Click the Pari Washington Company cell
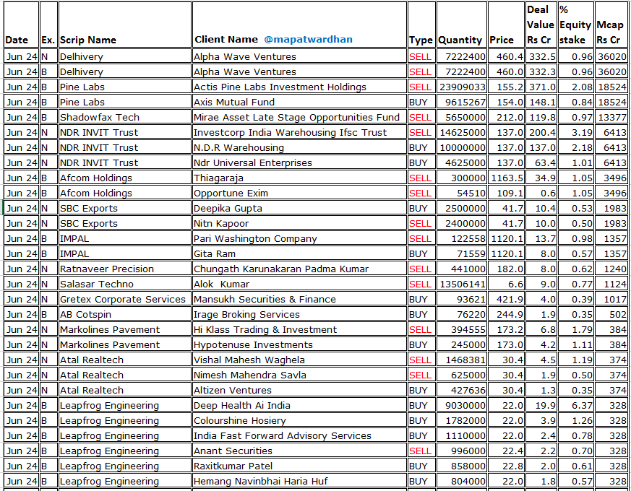Image resolution: width=631 pixels, height=491 pixels. [x=299, y=238]
